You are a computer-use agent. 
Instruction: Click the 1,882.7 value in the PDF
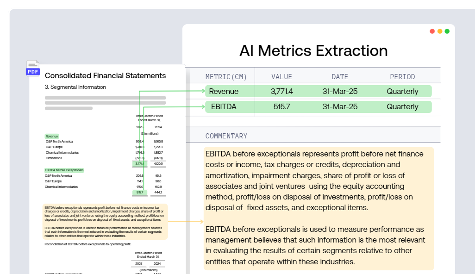158,153
